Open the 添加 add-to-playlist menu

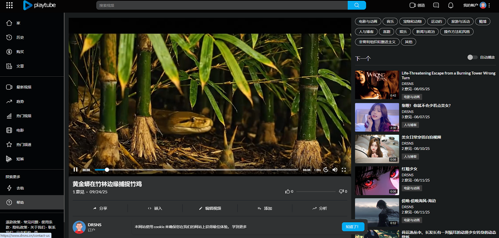coord(265,208)
